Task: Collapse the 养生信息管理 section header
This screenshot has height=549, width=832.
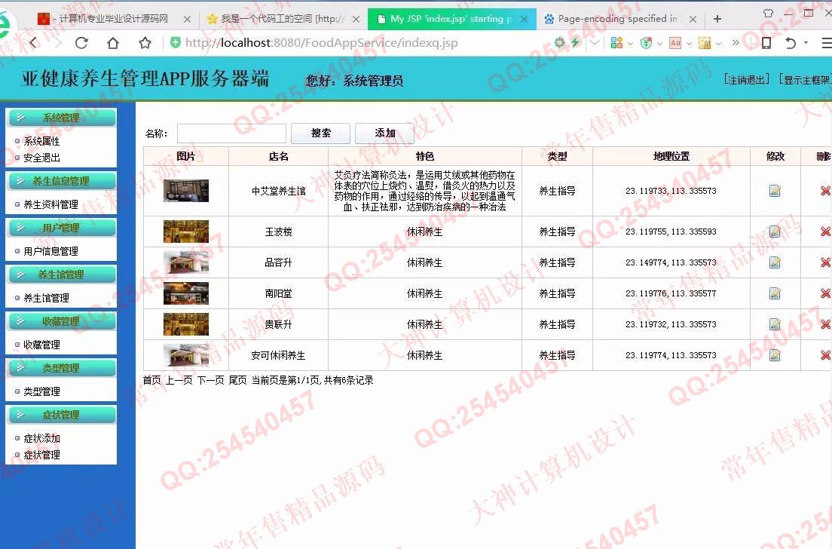Action: (x=62, y=180)
